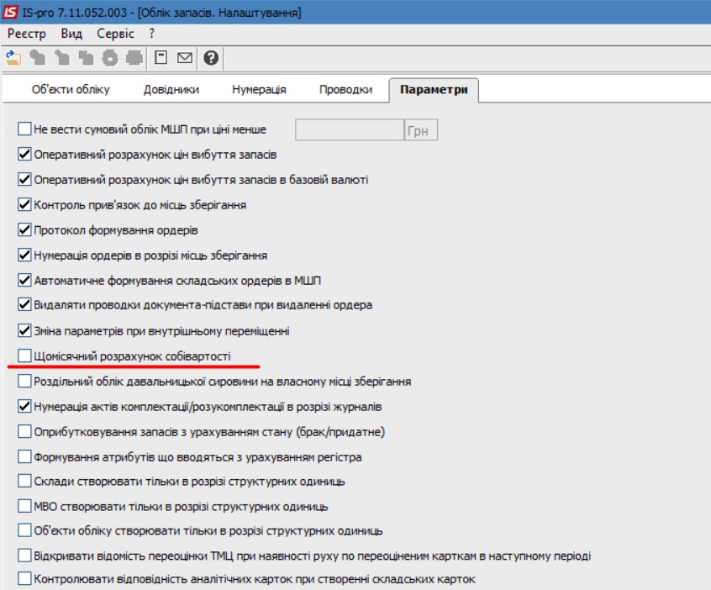711x590 pixels.
Task: Click the last greyed-out icon before notebook
Action: click(134, 57)
